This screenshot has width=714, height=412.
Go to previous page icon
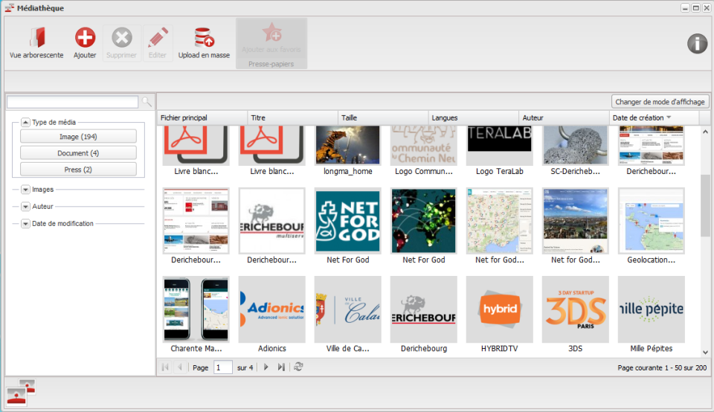[x=180, y=367]
